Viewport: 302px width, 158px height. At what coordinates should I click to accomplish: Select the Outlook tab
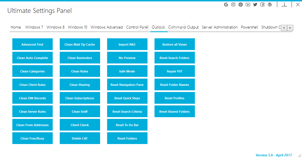[x=158, y=27]
